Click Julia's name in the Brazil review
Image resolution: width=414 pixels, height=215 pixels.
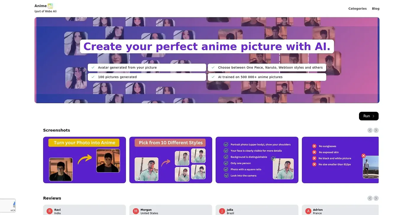pyautogui.click(x=230, y=210)
